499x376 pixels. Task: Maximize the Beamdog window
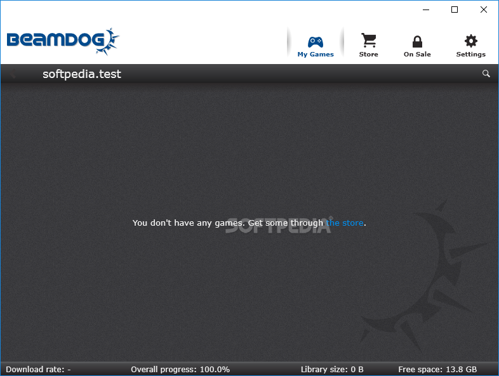[455, 10]
